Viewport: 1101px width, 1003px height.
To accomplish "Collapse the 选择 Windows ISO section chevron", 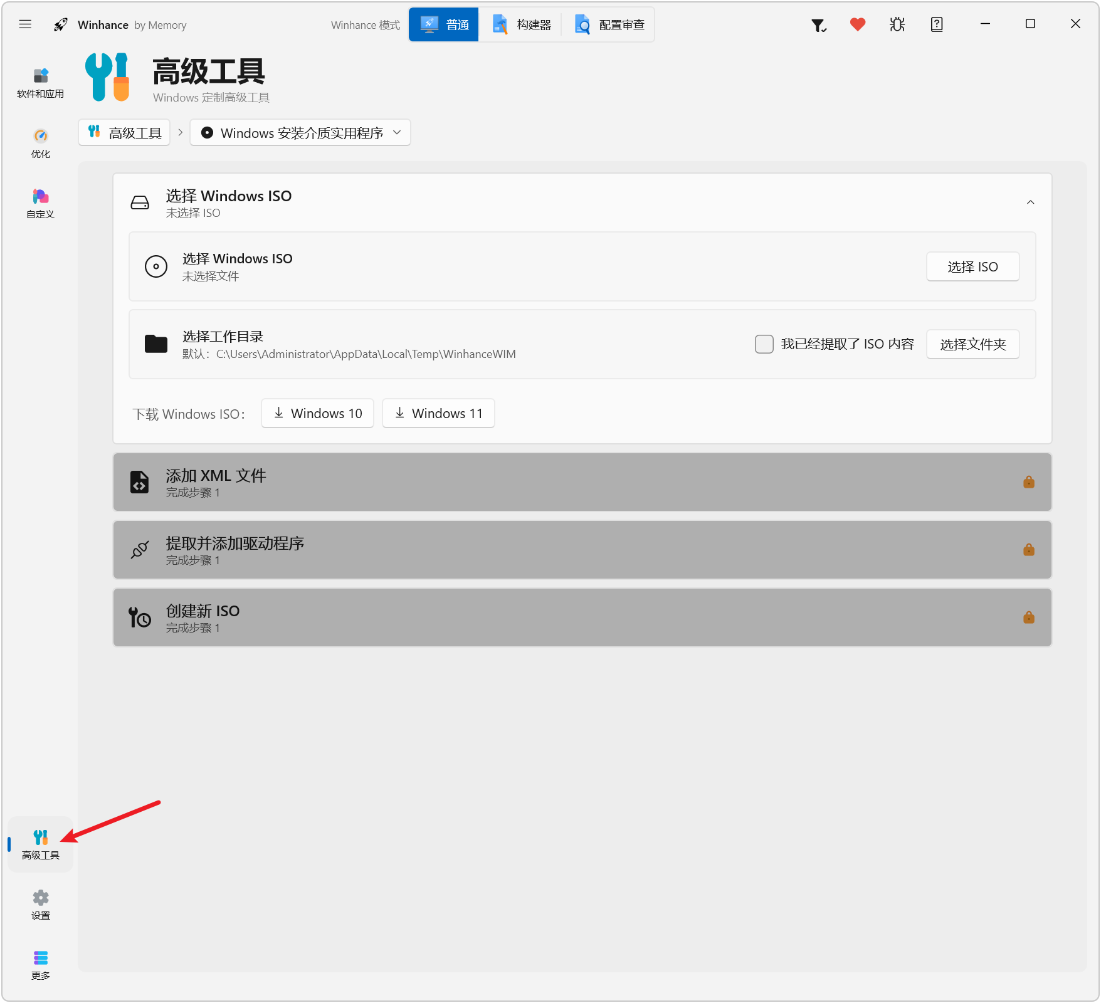I will pyautogui.click(x=1030, y=202).
